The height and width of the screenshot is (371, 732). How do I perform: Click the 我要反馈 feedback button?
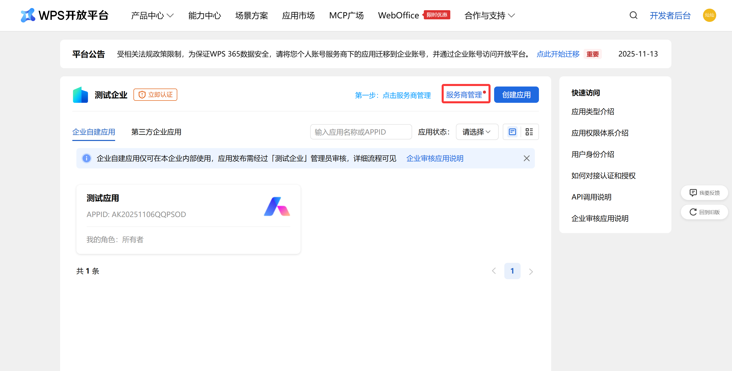tap(704, 193)
